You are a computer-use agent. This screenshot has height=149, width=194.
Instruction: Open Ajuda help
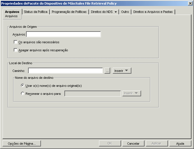pyautogui.click(x=180, y=144)
